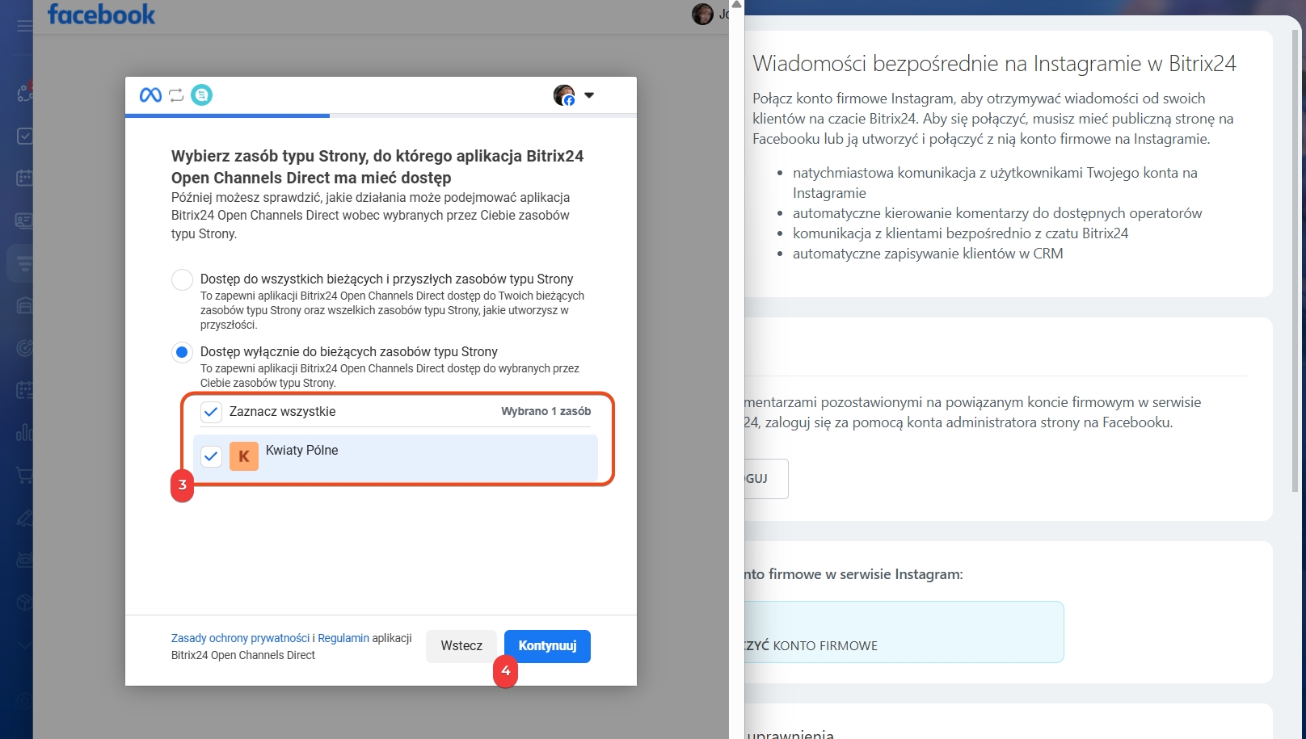Open the profile avatar in Facebook top bar
The height and width of the screenshot is (739, 1306).
tap(702, 14)
